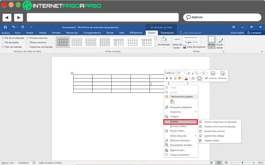Select Insertar filas encima
Screen dimensions: 265x165
pos(220,131)
